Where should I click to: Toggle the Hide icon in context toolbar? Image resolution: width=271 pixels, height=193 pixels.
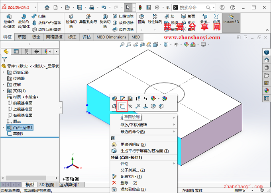click(130, 106)
